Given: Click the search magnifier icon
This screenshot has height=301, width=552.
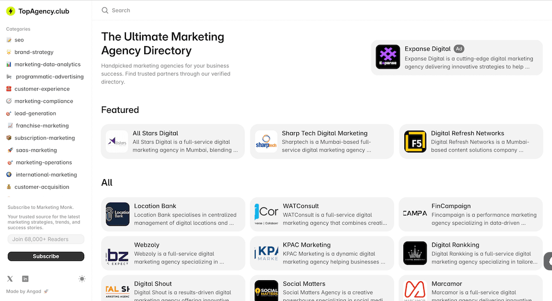Looking at the screenshot, I should coord(105,10).
